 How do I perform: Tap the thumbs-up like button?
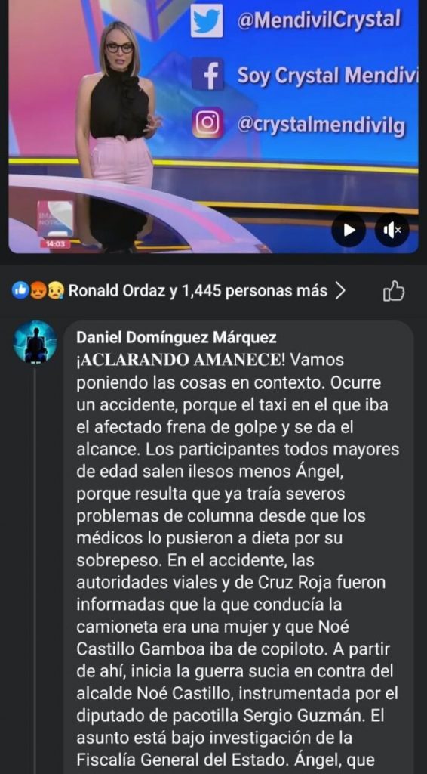(x=394, y=291)
